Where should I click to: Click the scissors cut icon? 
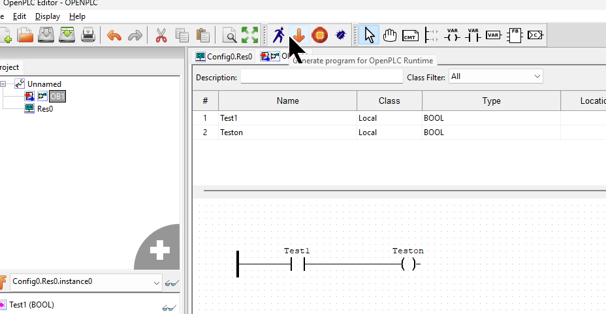(x=161, y=35)
